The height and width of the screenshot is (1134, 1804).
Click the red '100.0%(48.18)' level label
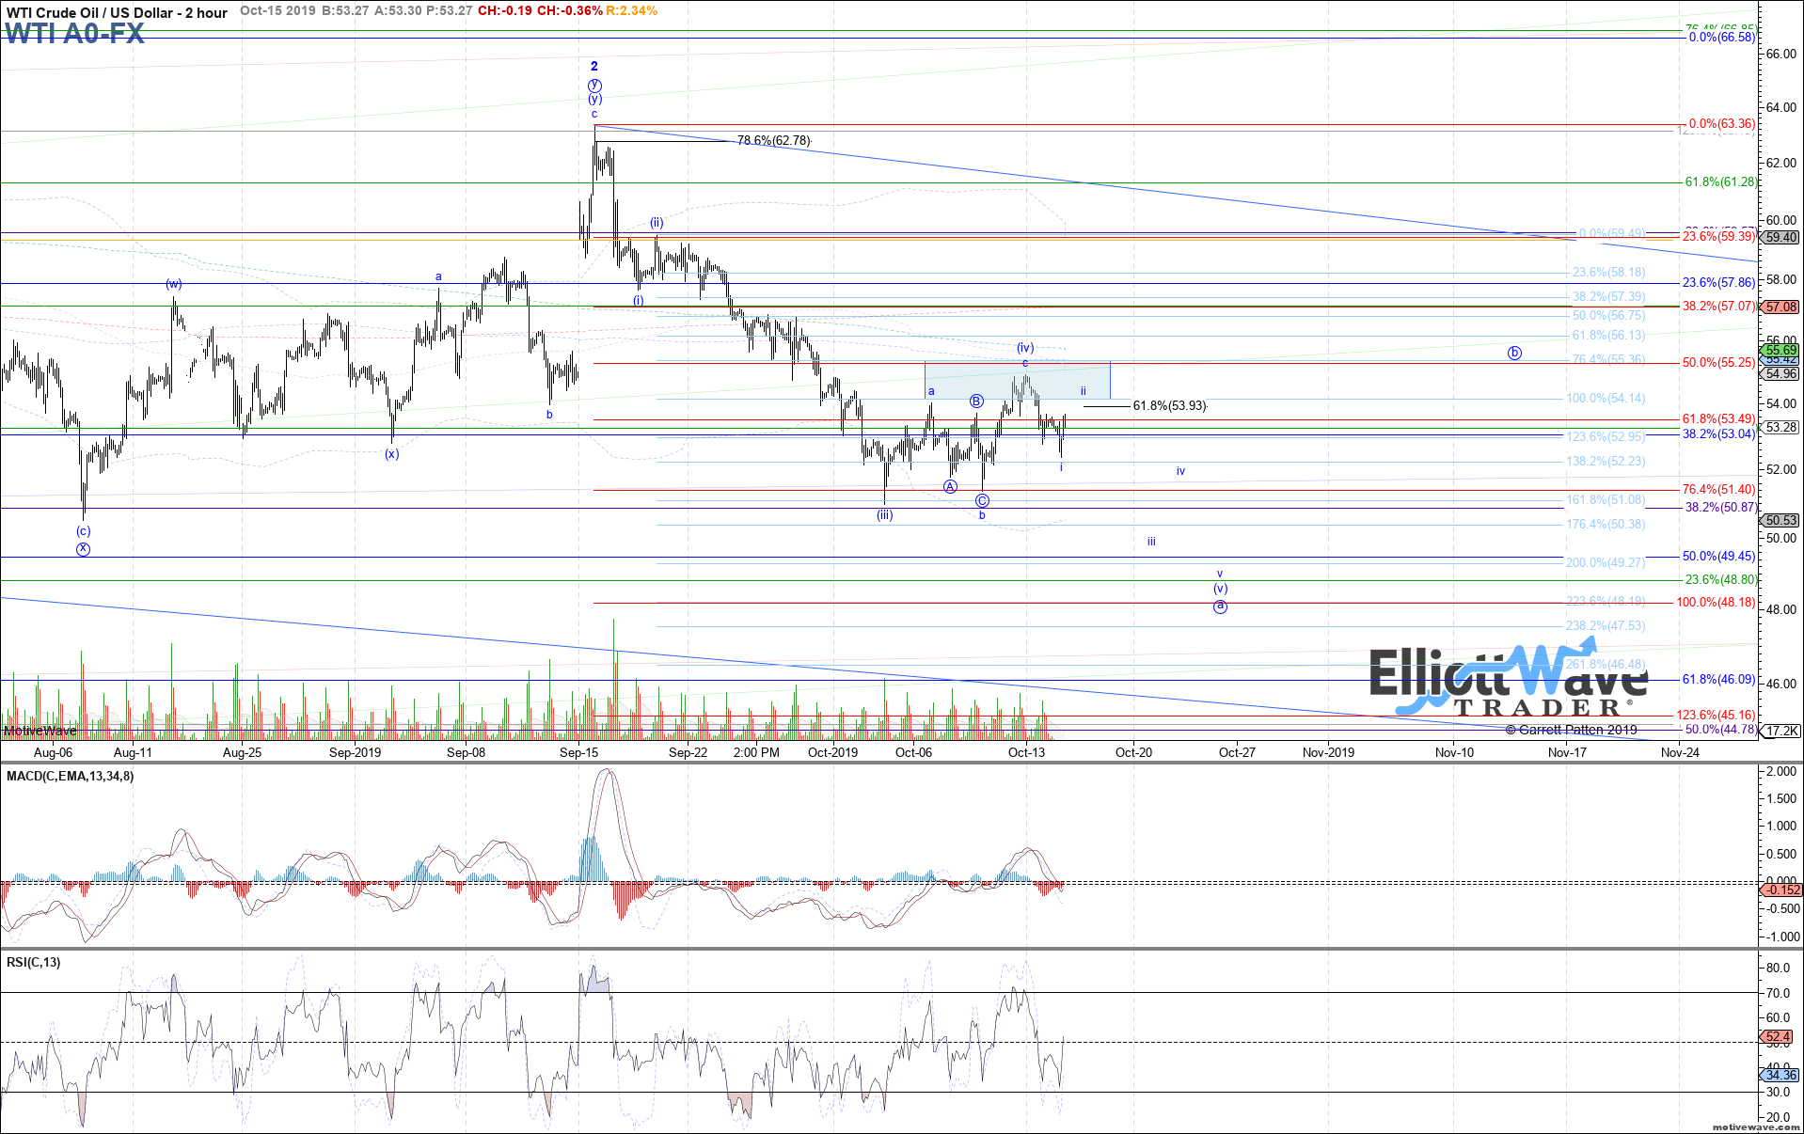[x=1716, y=602]
